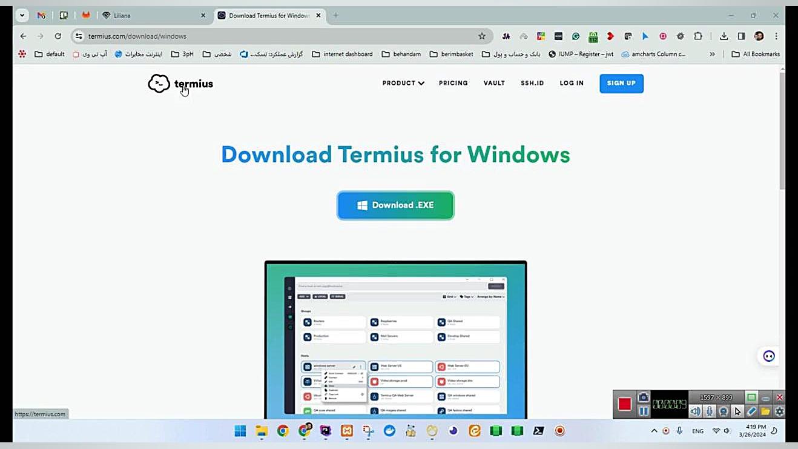The width and height of the screenshot is (798, 449).
Task: Open PhpStorm from the taskbar
Action: [326, 431]
